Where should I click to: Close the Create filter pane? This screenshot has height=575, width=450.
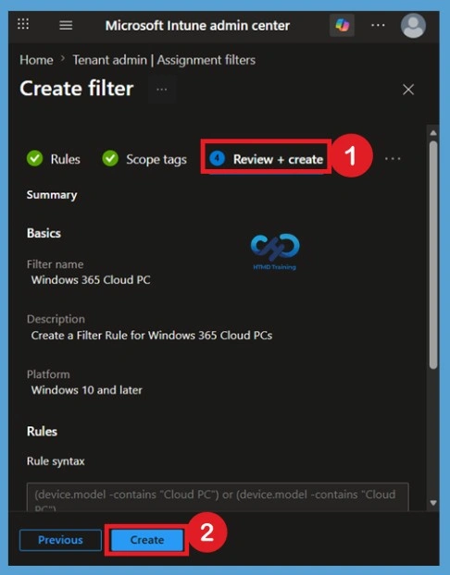[x=408, y=90]
